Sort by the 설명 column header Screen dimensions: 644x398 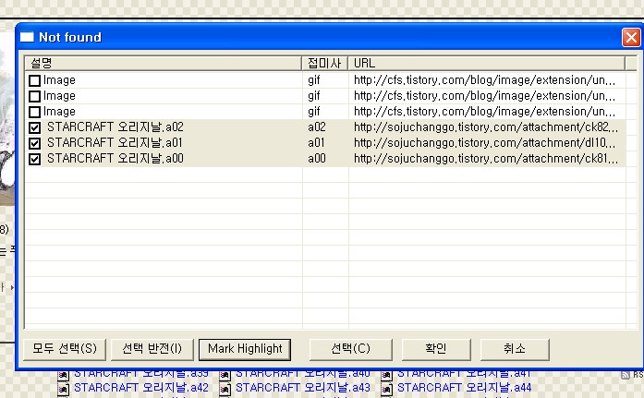164,63
